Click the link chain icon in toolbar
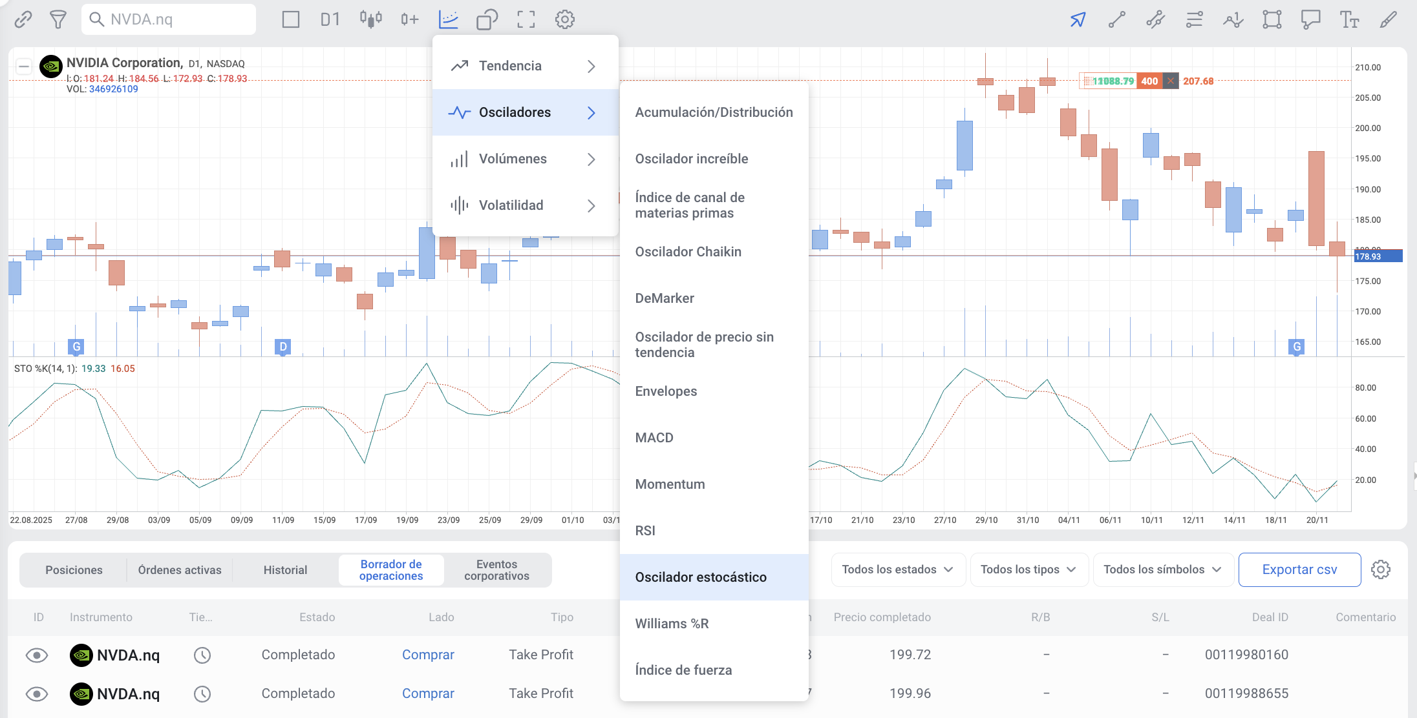1417x718 pixels. click(23, 19)
